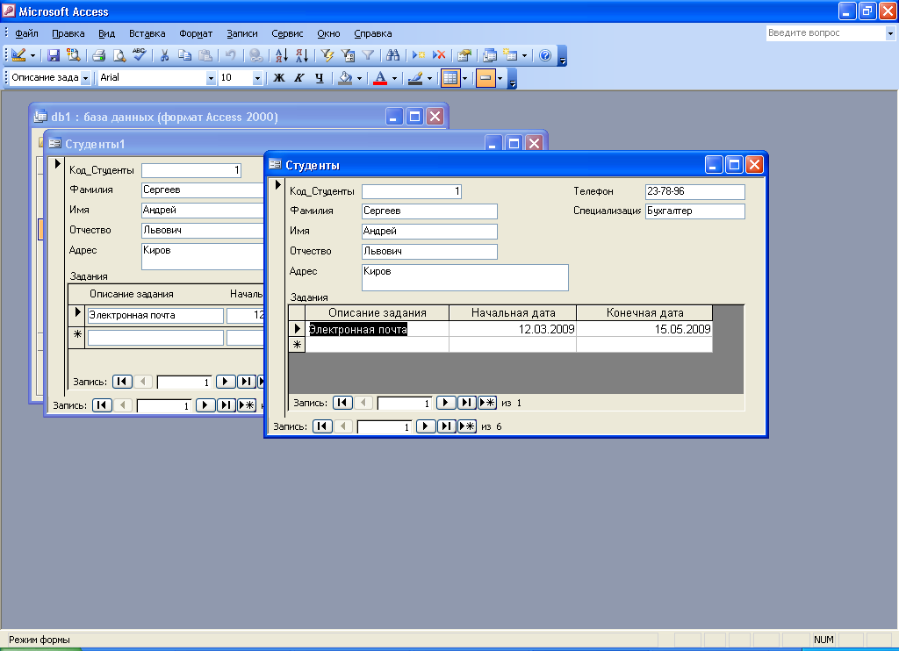
Task: Open the Справка menu
Action: 372,33
